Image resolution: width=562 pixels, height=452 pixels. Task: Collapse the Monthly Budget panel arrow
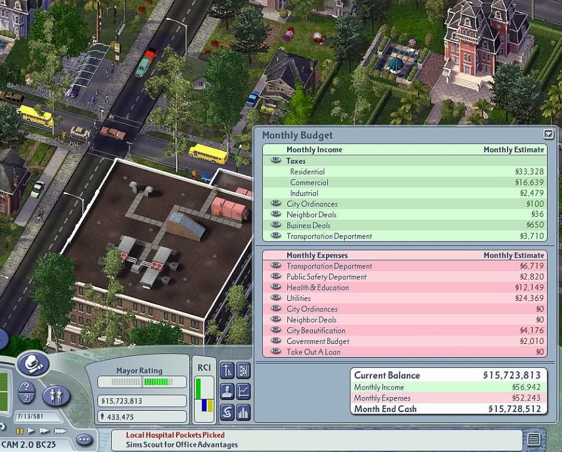[x=548, y=134]
